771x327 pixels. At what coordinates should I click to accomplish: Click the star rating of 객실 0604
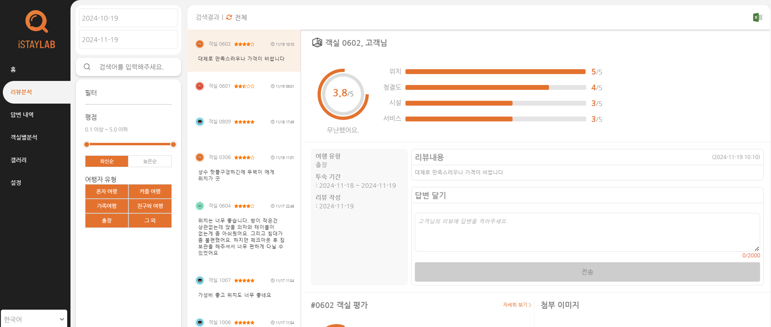[x=244, y=206]
